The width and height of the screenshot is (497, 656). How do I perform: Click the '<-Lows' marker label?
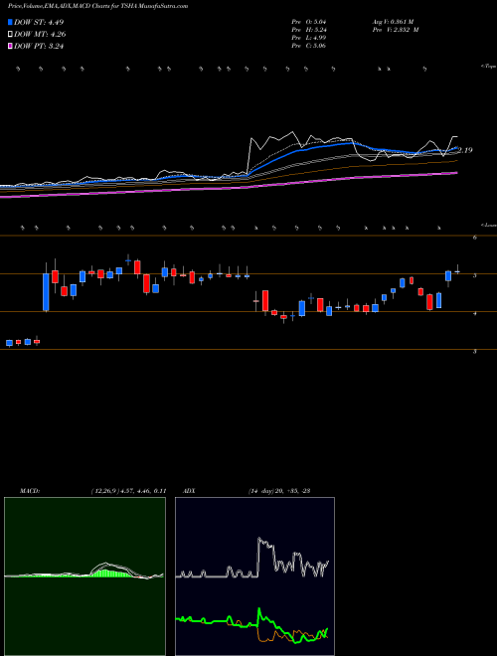pos(489,225)
